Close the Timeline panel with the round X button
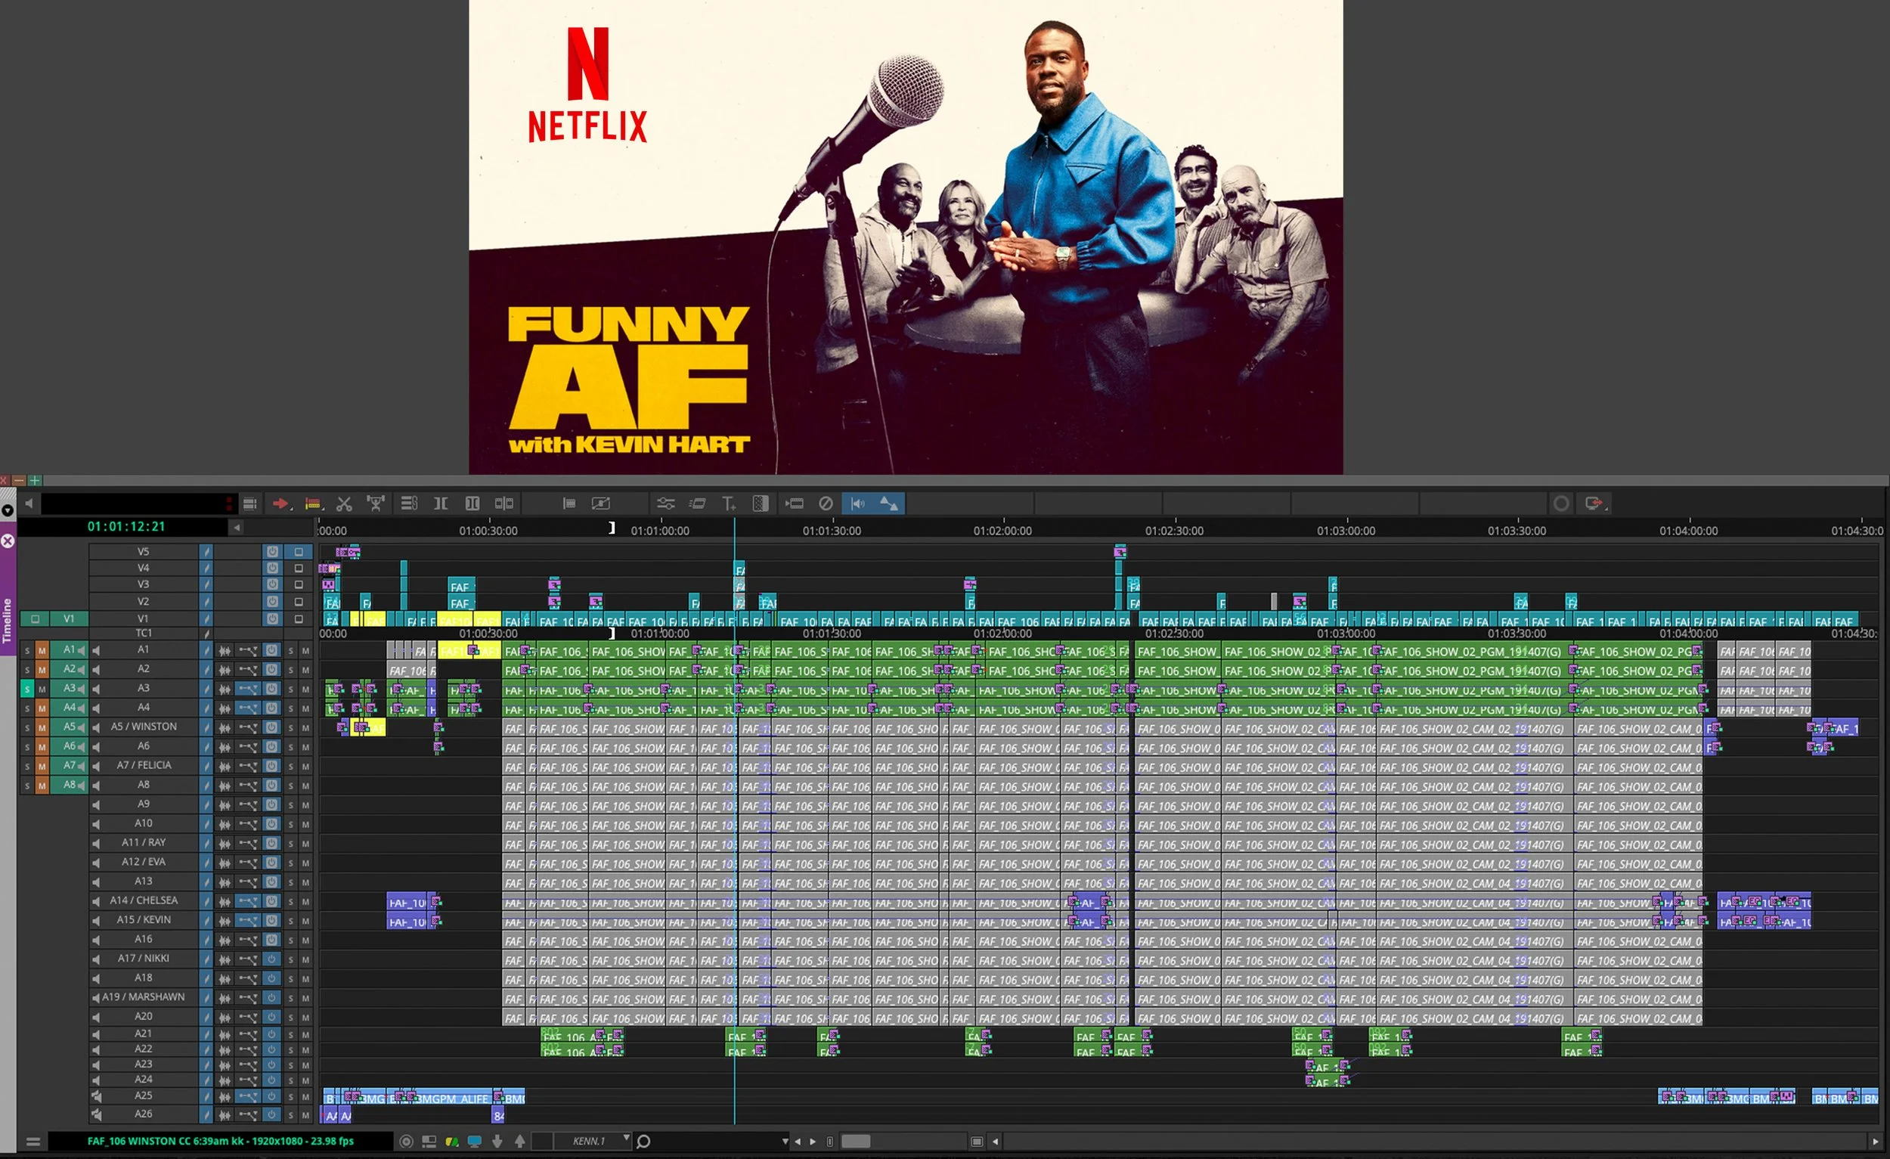This screenshot has height=1159, width=1890. click(8, 541)
